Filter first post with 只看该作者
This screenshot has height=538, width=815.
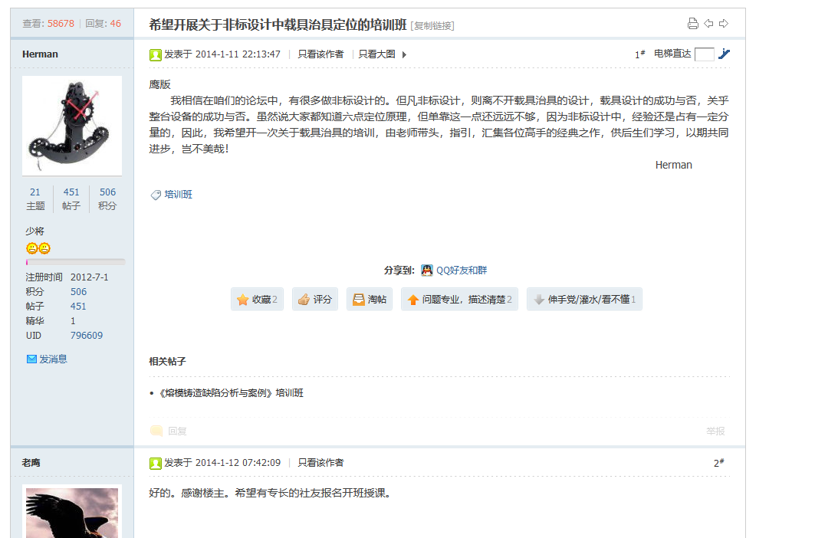320,54
